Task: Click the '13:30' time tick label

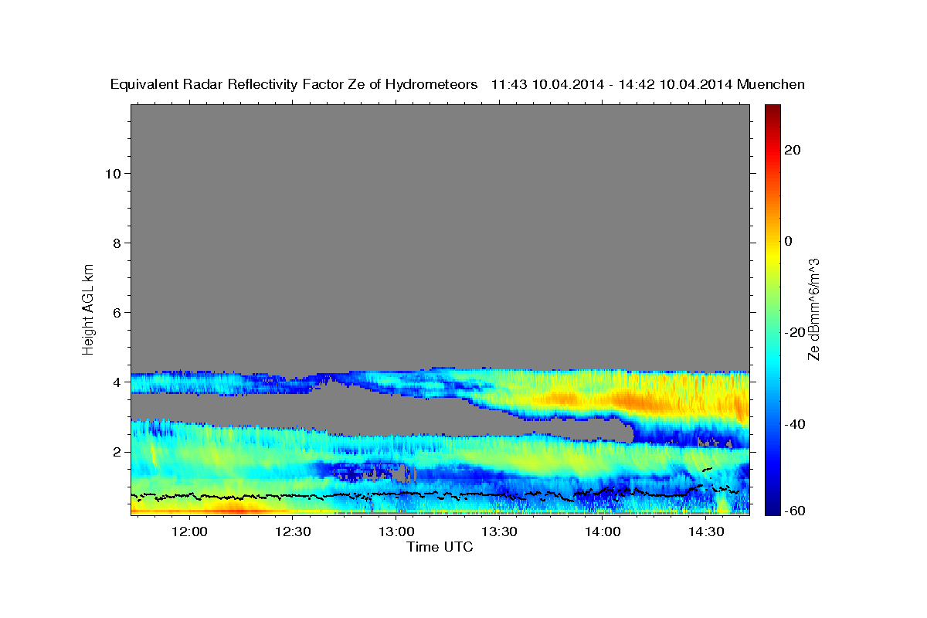Action: (x=499, y=531)
